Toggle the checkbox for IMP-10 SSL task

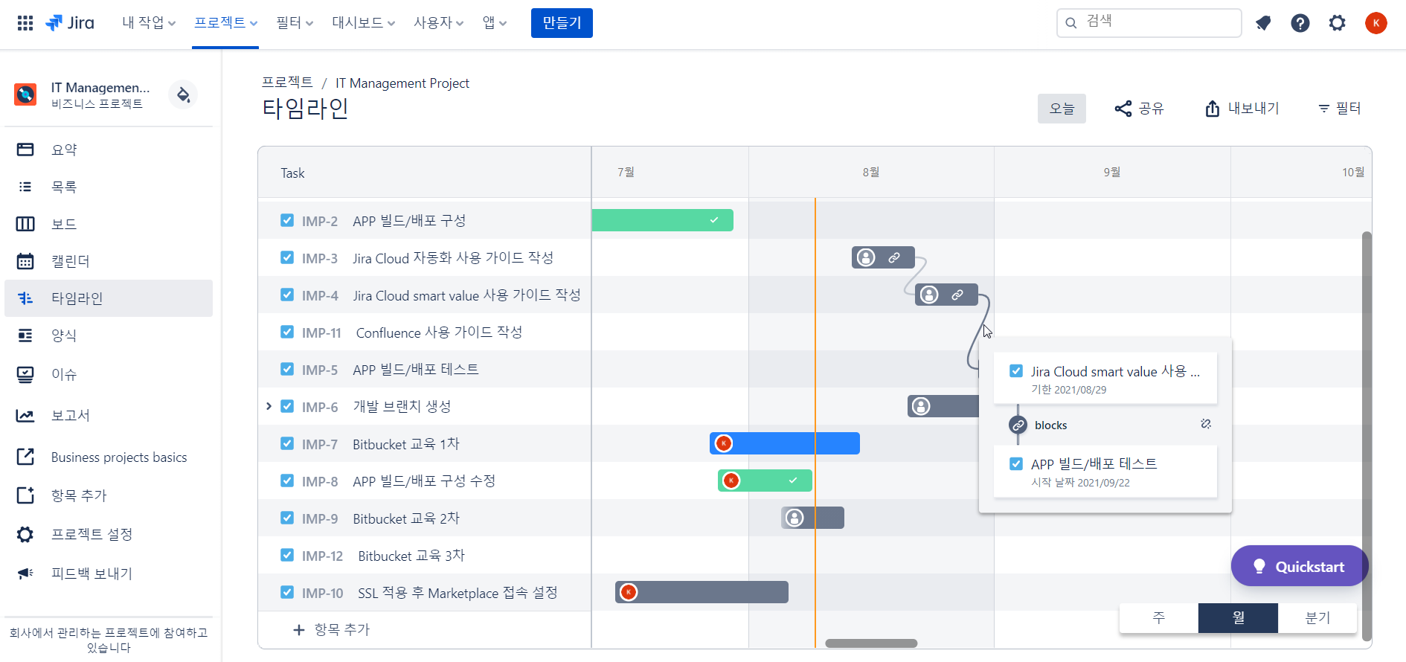pyautogui.click(x=287, y=592)
